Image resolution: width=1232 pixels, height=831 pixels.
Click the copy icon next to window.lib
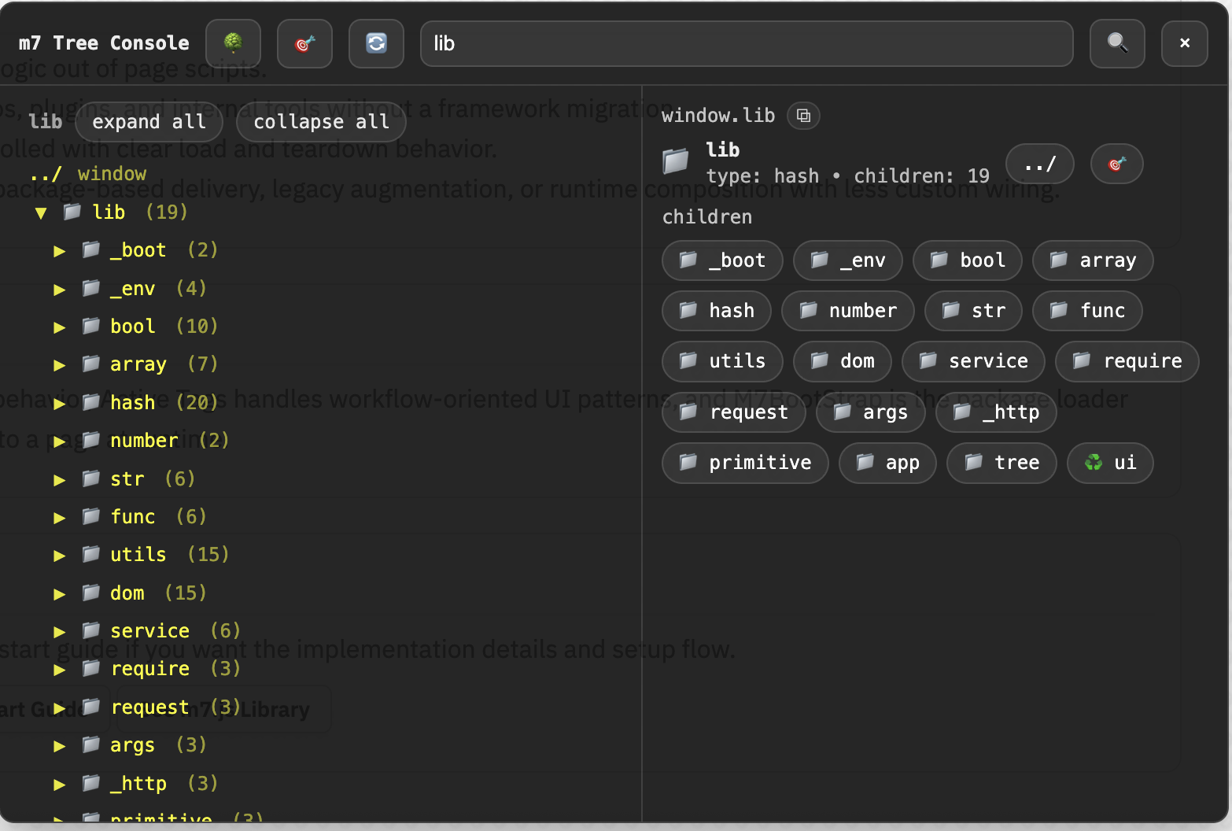pos(803,116)
